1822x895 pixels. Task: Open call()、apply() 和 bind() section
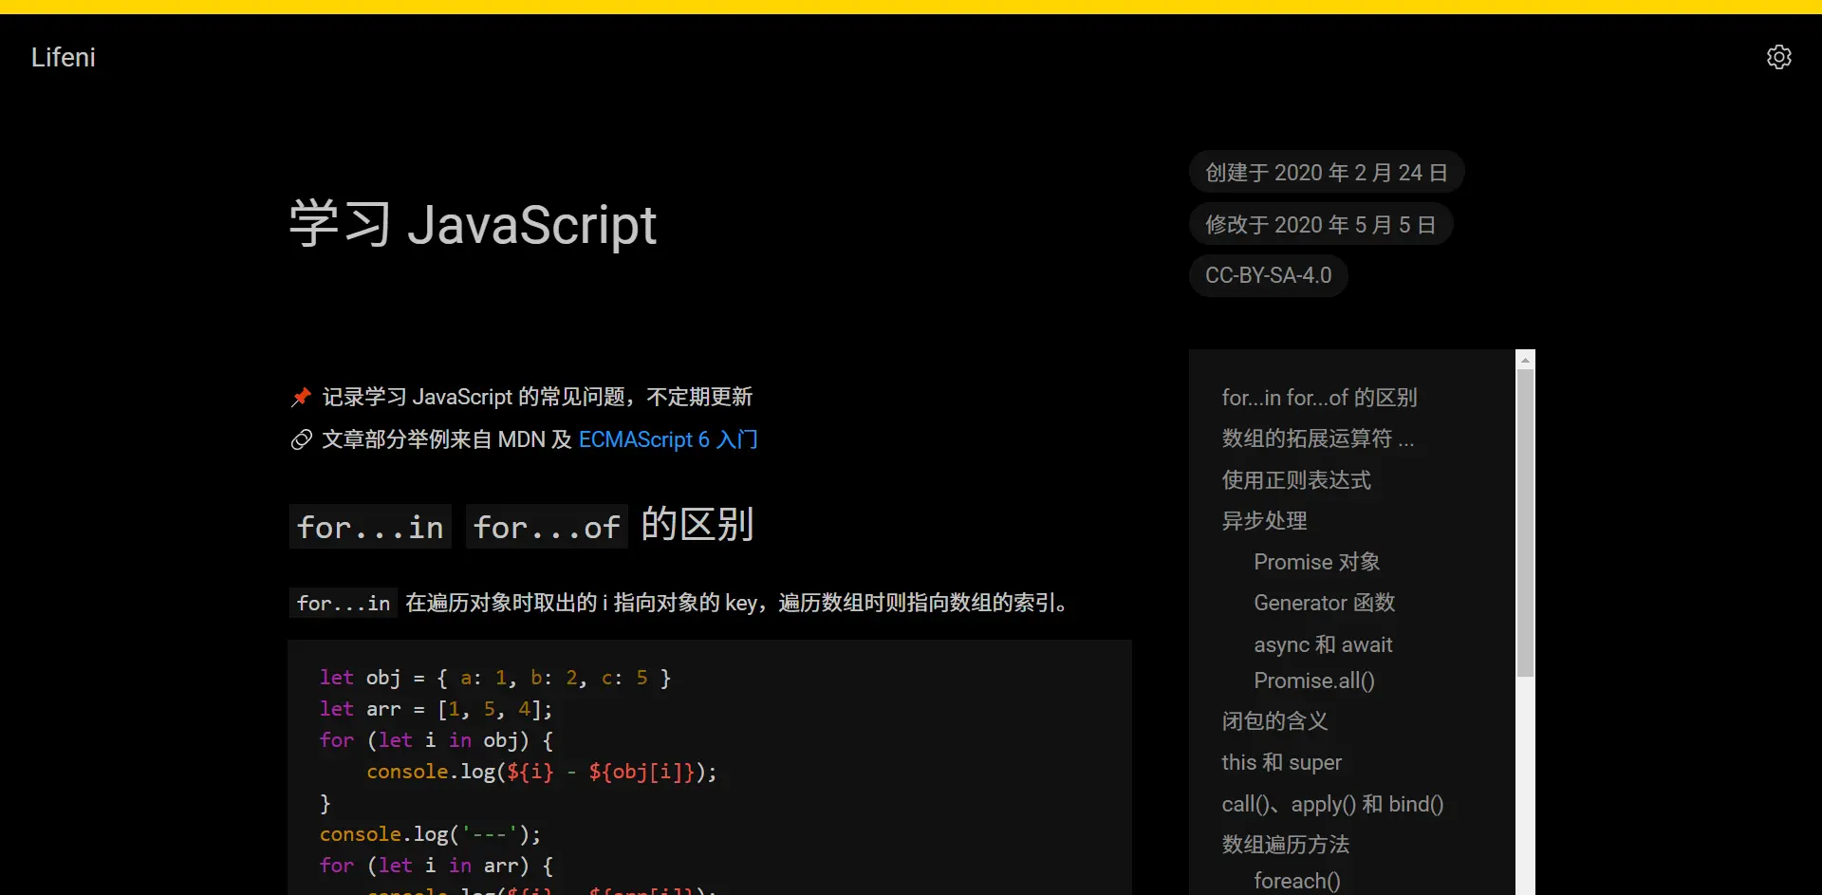coord(1332,804)
